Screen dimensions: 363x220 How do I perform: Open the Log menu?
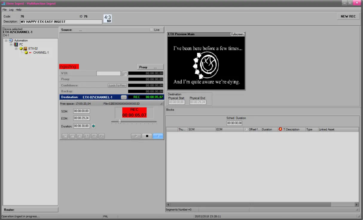(11, 10)
